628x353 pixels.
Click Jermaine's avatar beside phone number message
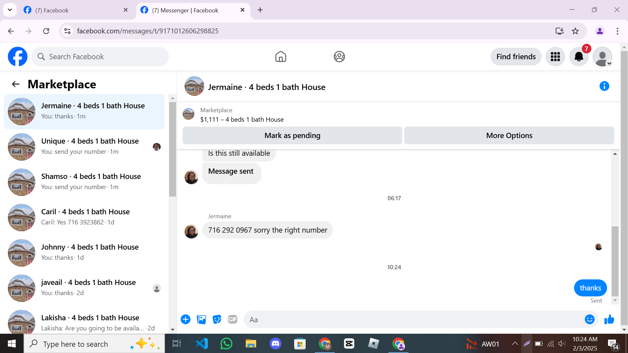tap(191, 231)
